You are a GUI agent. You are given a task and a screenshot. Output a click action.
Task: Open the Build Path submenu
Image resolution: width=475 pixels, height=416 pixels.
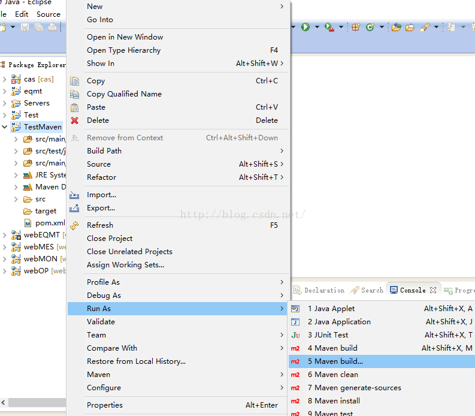point(177,151)
